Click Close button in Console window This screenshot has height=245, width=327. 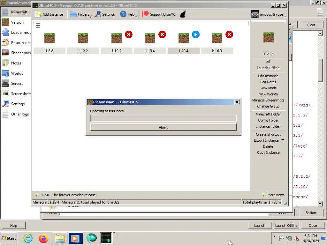(x=313, y=226)
